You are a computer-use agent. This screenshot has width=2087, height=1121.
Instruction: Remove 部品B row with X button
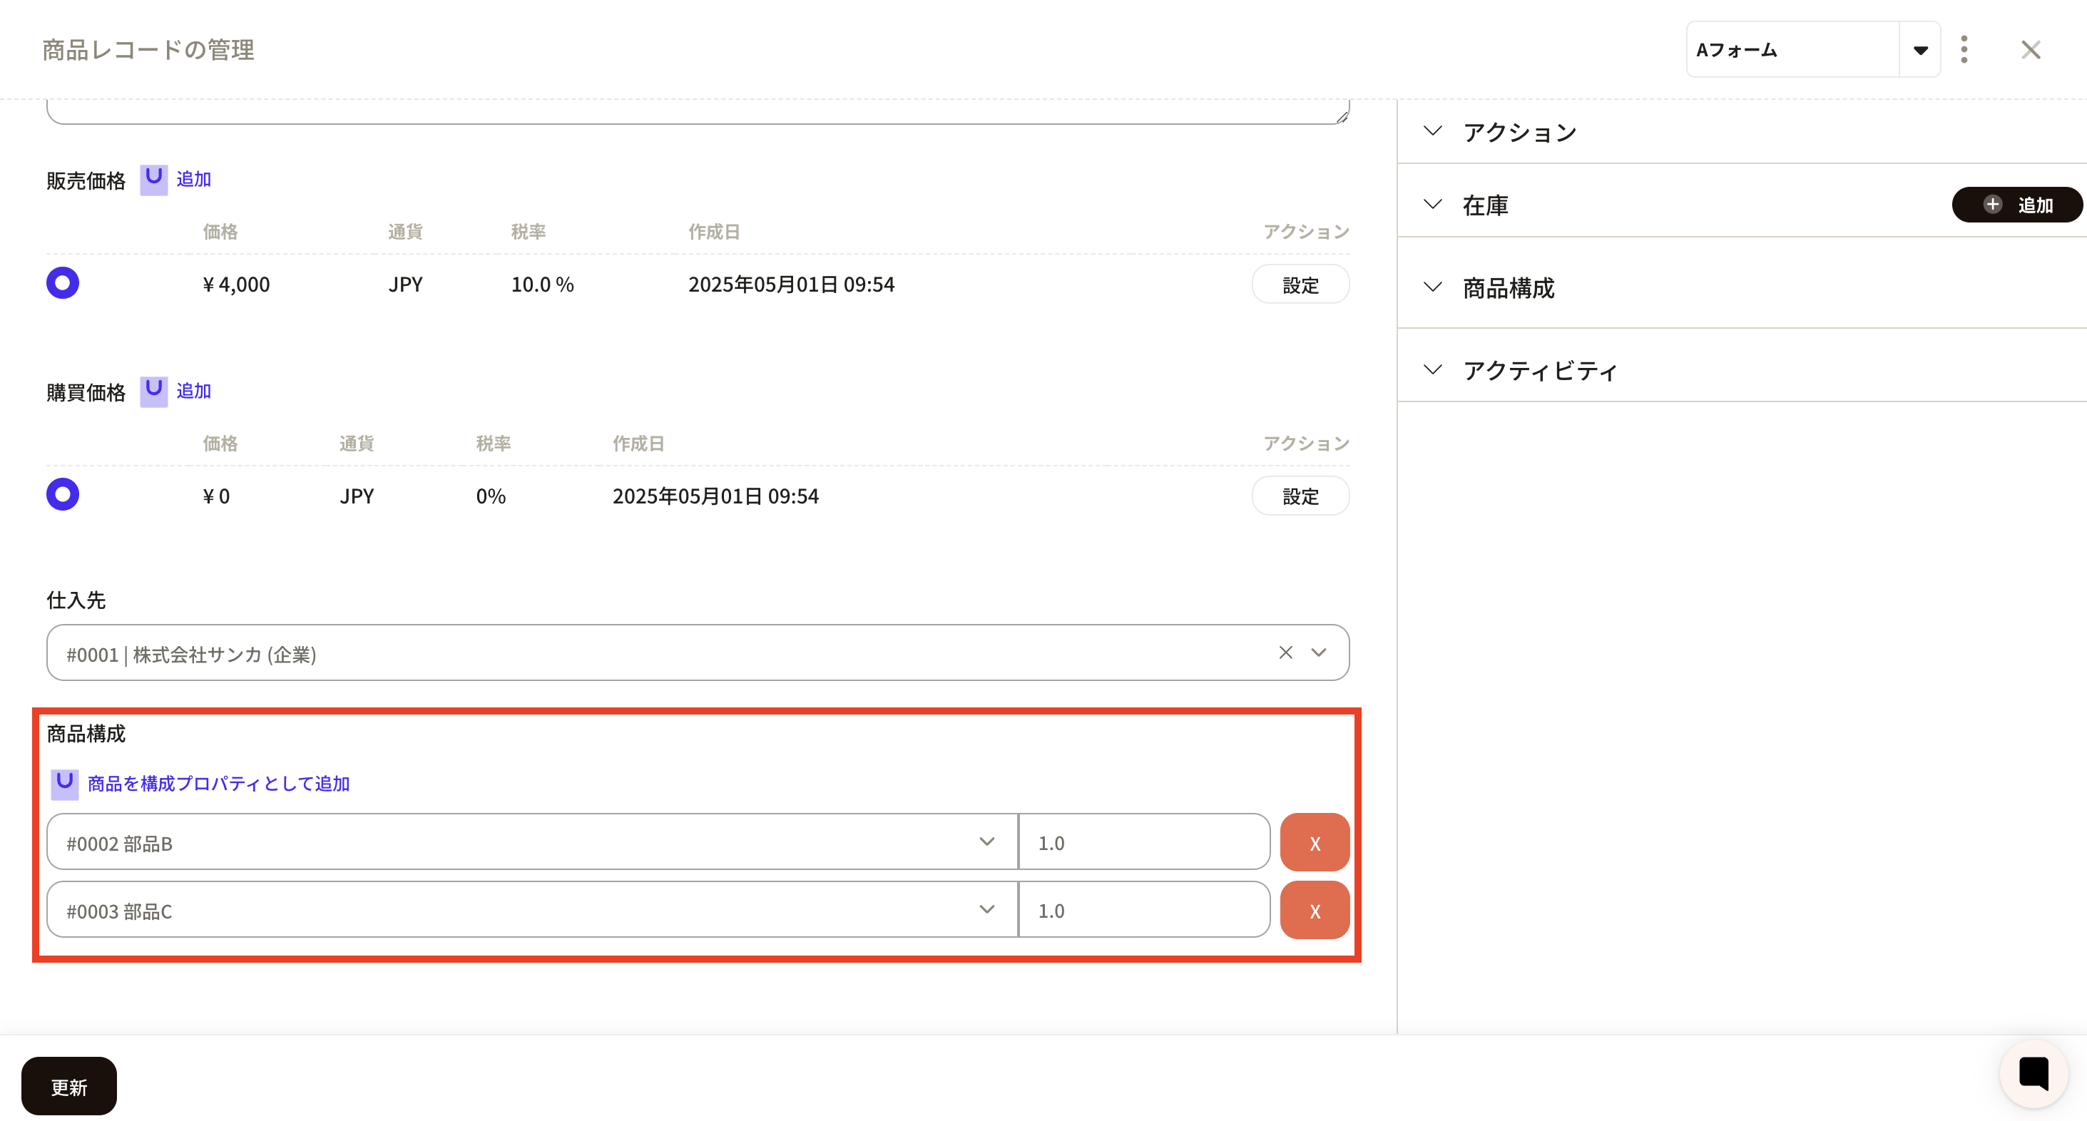[x=1314, y=842]
